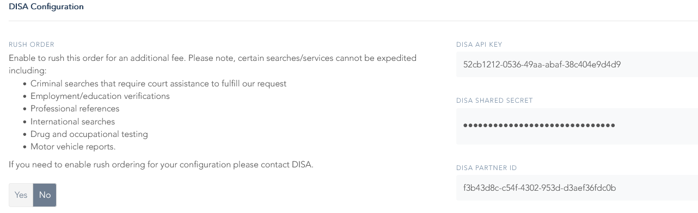The image size is (698, 213).
Task: Click into the DISA Shared Secret field
Action: [577, 126]
